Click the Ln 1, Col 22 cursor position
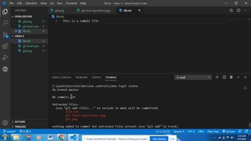Image resolution: width=251 pixels, height=141 pixels. click(x=163, y=132)
